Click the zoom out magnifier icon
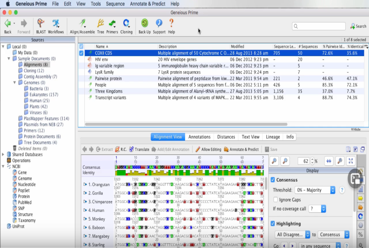Viewport: 369px width, 248px height. [285, 161]
